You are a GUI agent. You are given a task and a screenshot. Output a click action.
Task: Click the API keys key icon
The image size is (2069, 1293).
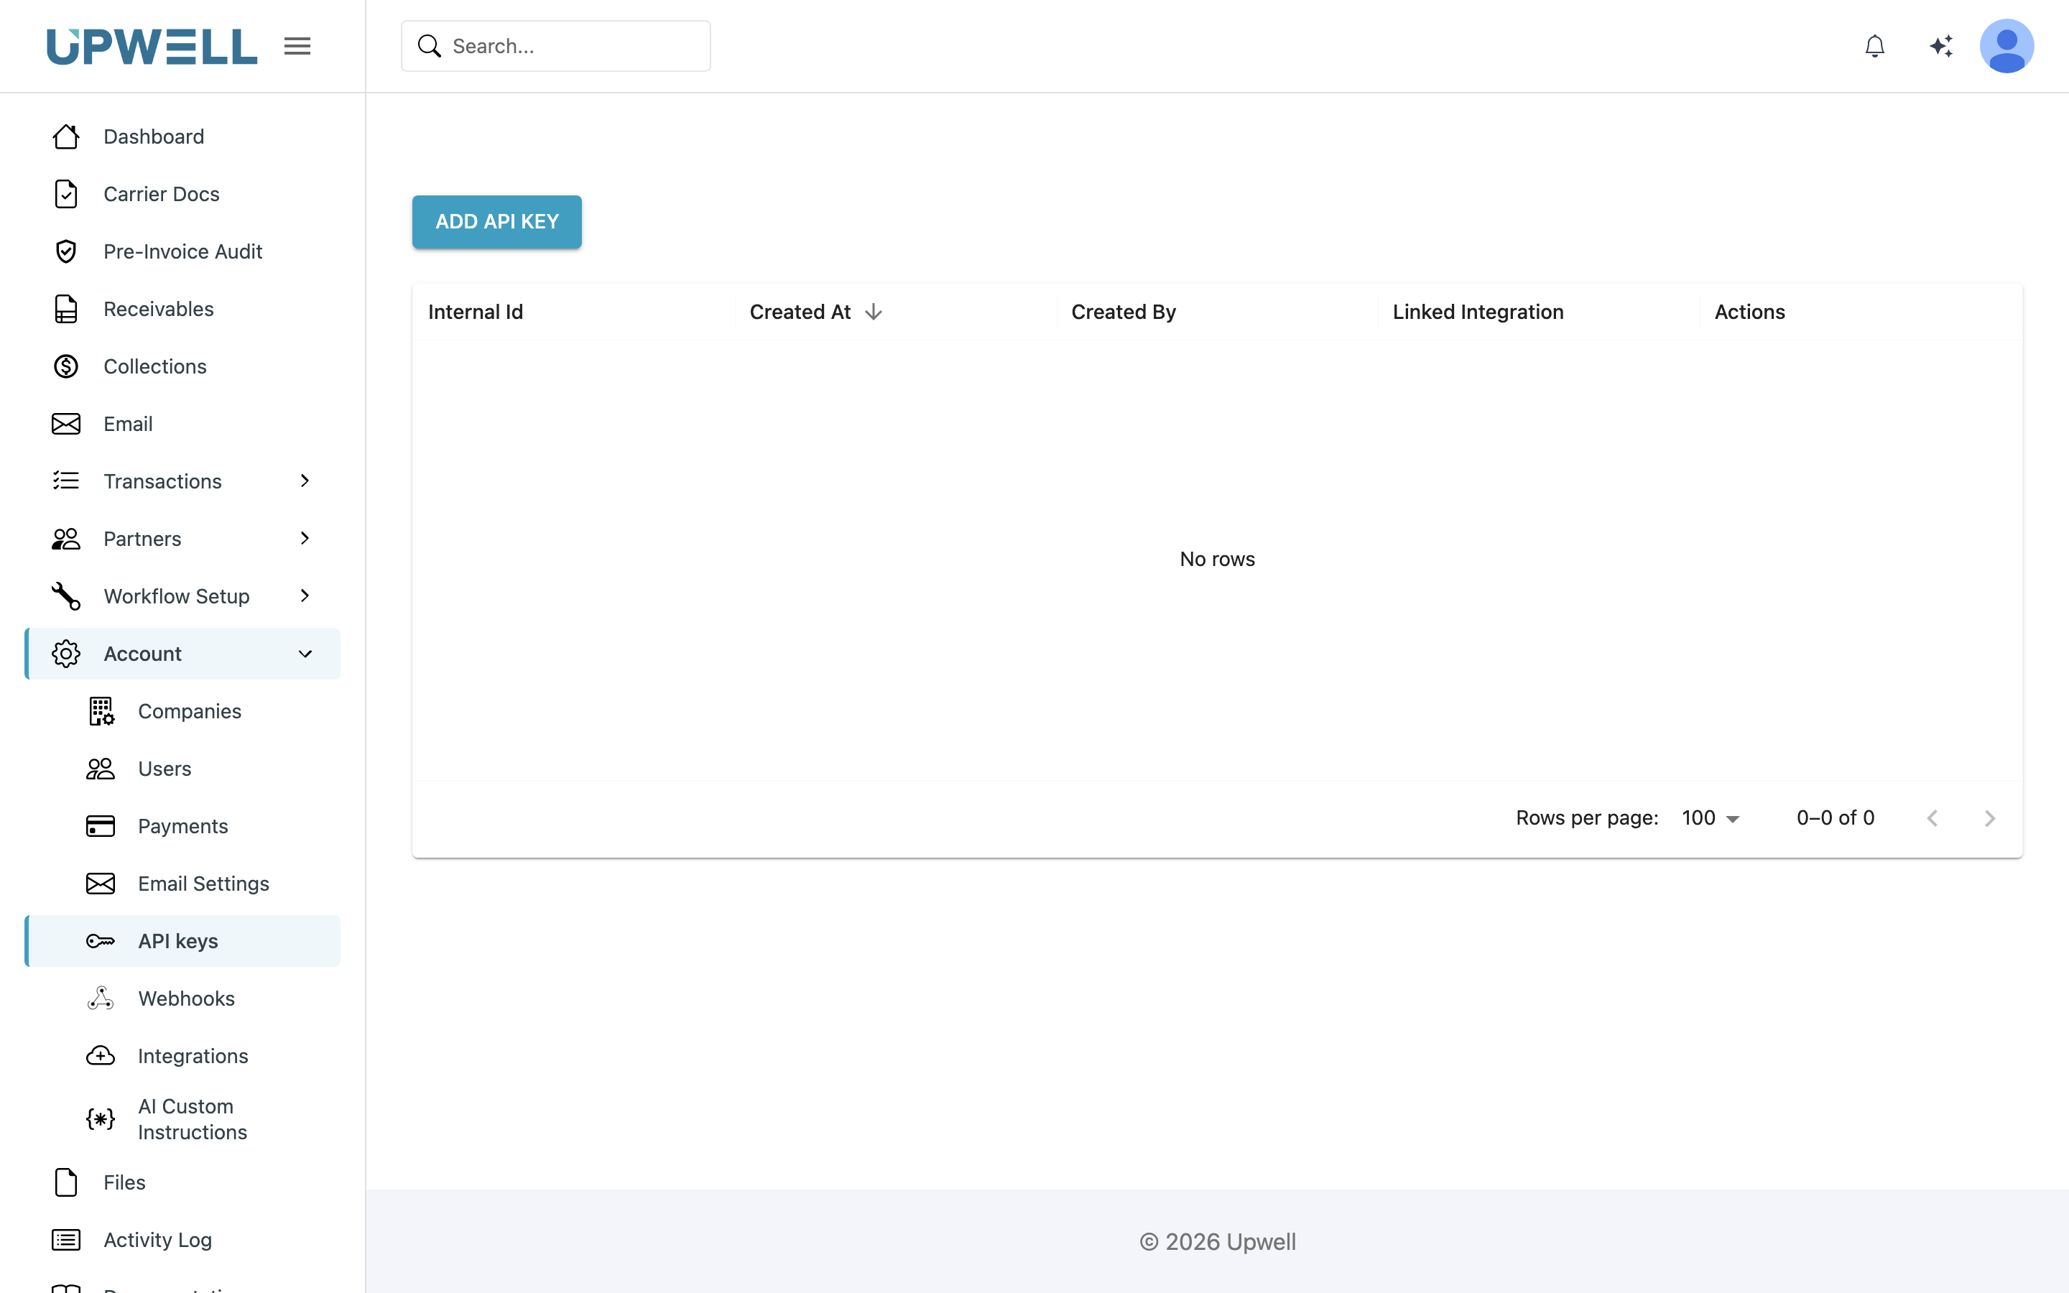coord(101,942)
